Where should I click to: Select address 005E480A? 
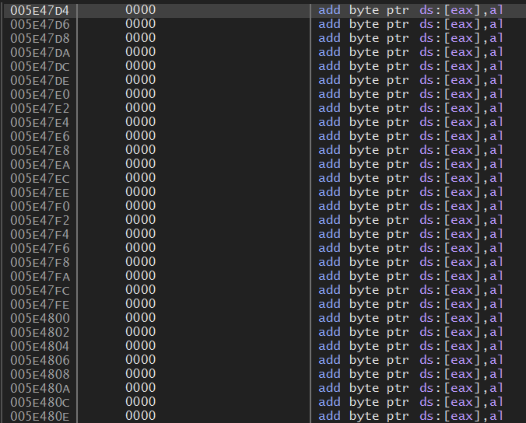click(40, 389)
